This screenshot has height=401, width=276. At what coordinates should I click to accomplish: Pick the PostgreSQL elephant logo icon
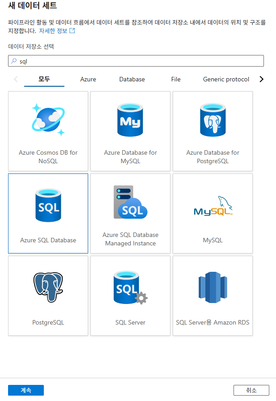48,287
